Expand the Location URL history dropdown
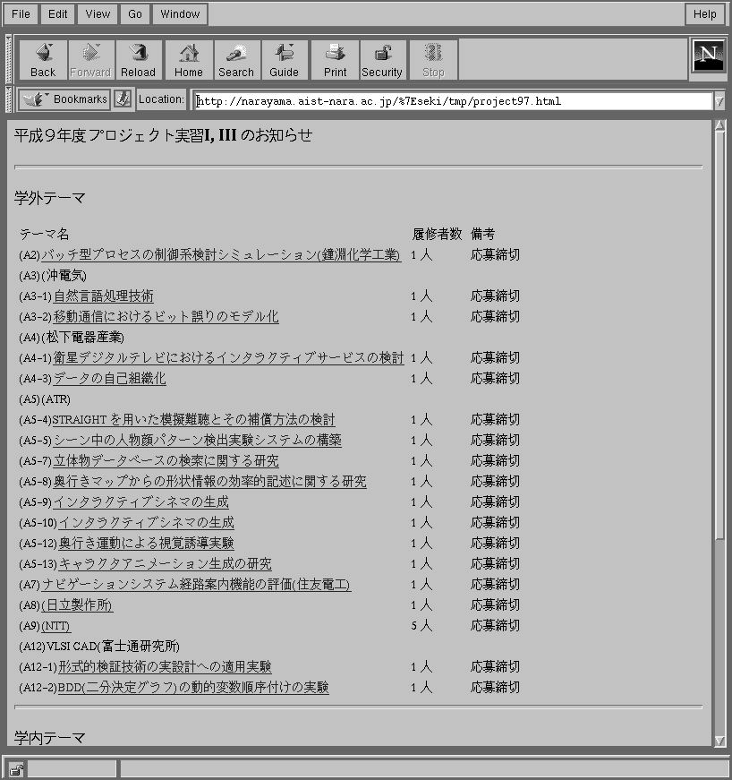Screen dimensions: 732x780 tap(719, 101)
